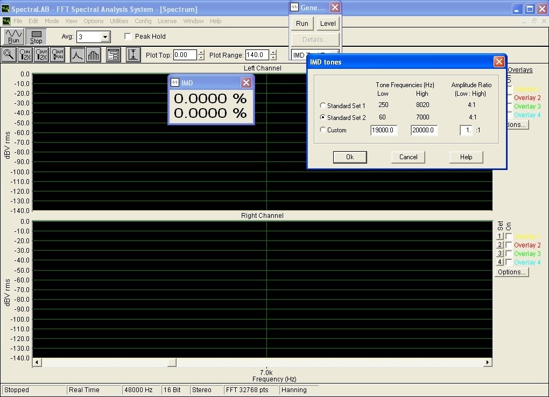Open Right Channel overlay Options
The height and width of the screenshot is (397, 549).
[511, 272]
